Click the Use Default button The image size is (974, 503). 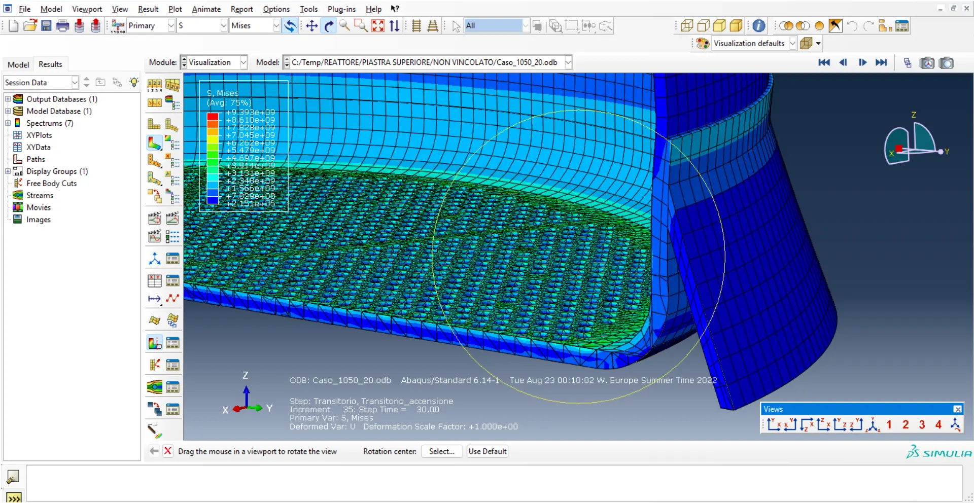click(x=487, y=451)
